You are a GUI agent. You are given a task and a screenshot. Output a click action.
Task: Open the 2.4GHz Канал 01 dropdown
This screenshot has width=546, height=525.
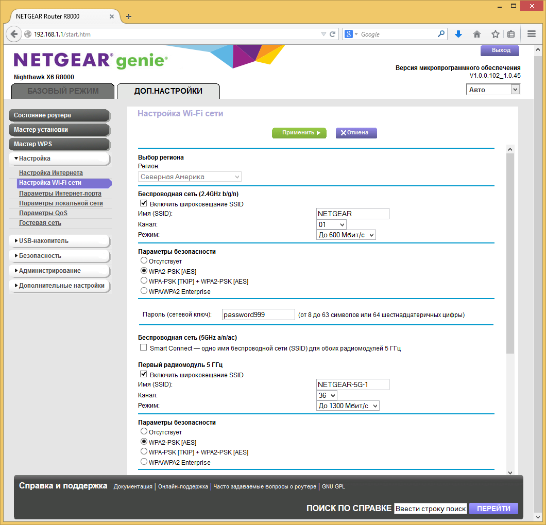(331, 225)
